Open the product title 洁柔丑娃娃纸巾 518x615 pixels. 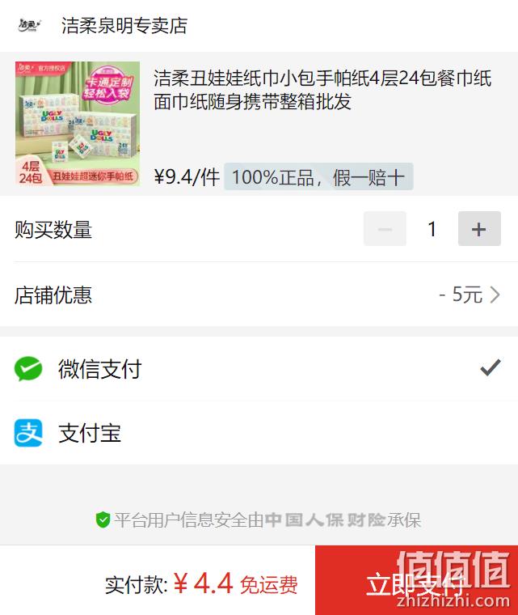tap(322, 90)
